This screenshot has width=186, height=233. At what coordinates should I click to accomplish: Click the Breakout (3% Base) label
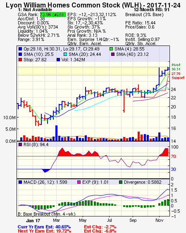click(144, 14)
